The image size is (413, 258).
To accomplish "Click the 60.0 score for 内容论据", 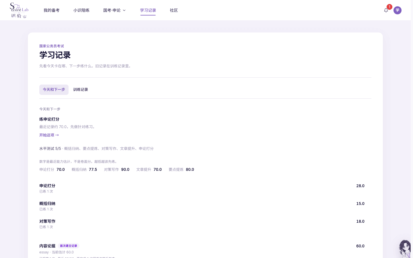I will pyautogui.click(x=360, y=246).
